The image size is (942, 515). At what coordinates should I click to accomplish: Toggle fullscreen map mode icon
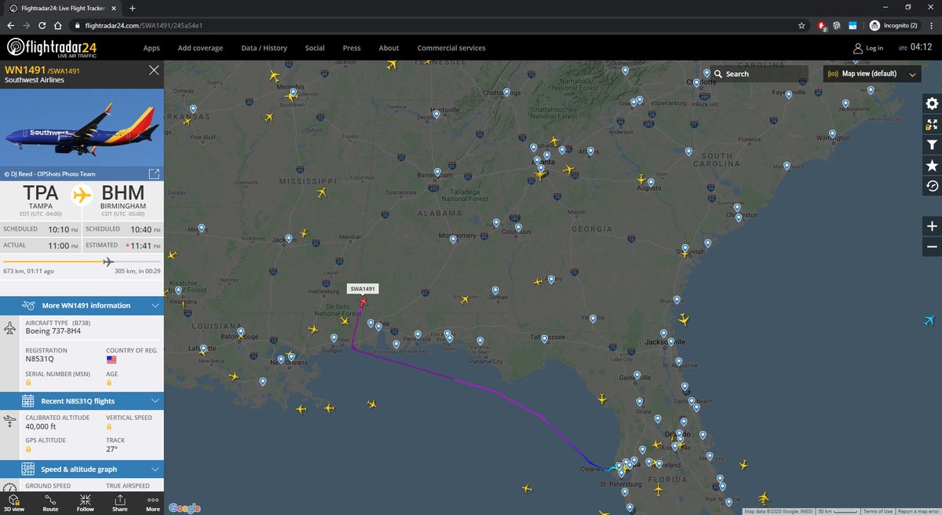(x=932, y=124)
